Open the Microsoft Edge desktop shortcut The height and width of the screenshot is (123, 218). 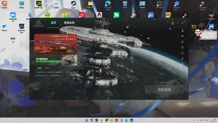click(108, 5)
